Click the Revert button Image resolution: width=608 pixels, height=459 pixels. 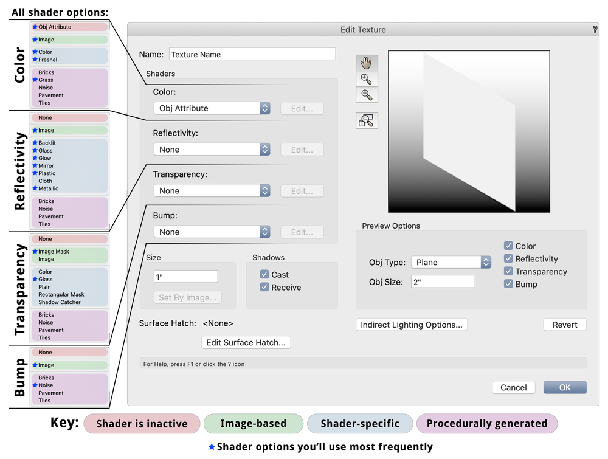coord(564,325)
